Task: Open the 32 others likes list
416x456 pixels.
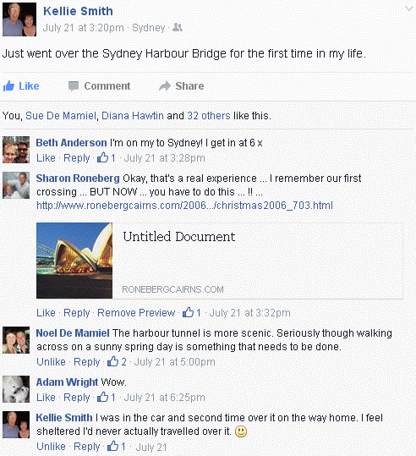Action: pyautogui.click(x=209, y=116)
